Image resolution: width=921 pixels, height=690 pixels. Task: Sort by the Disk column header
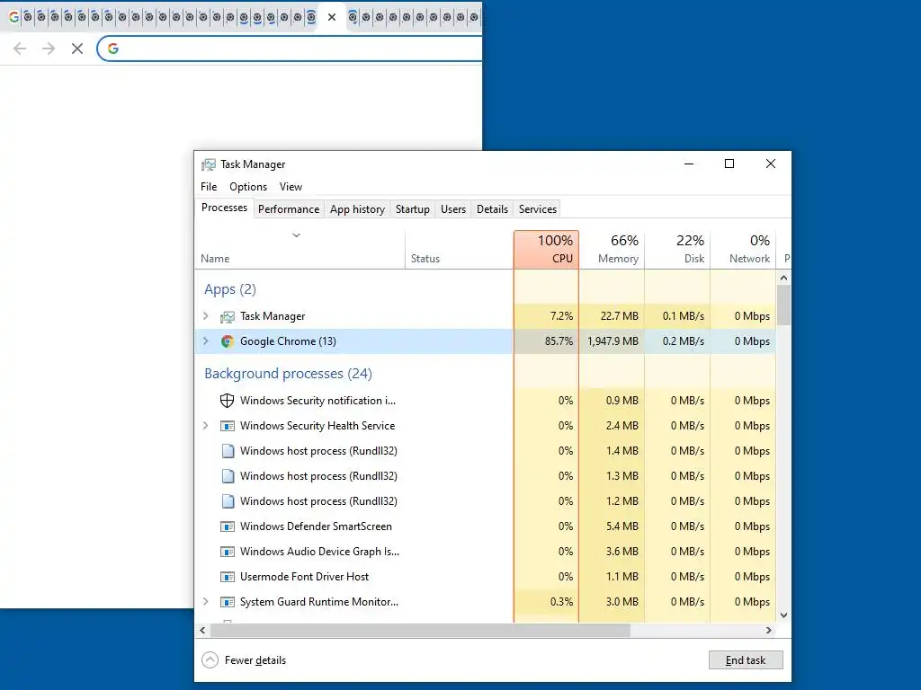678,250
